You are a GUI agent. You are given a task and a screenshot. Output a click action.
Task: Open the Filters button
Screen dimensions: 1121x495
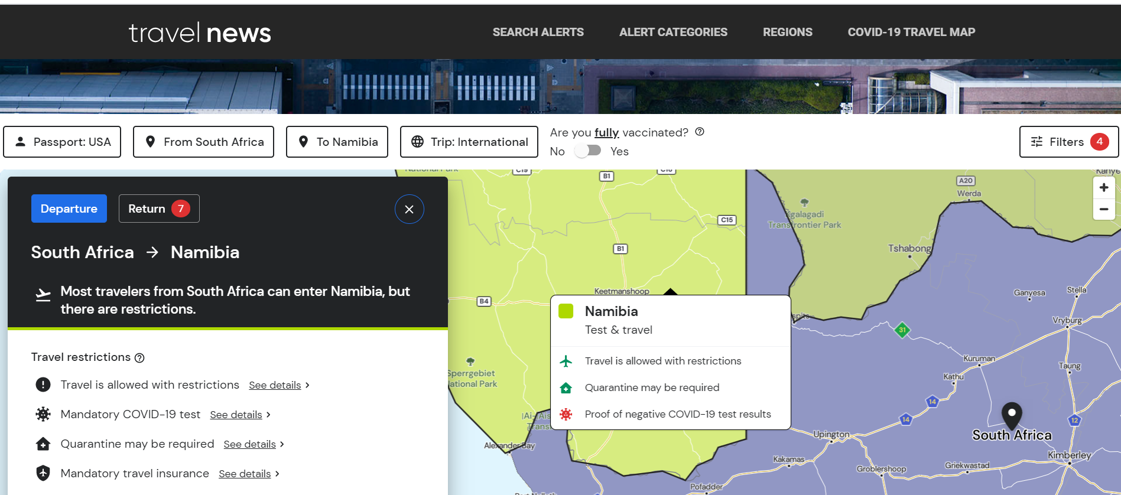click(1068, 142)
